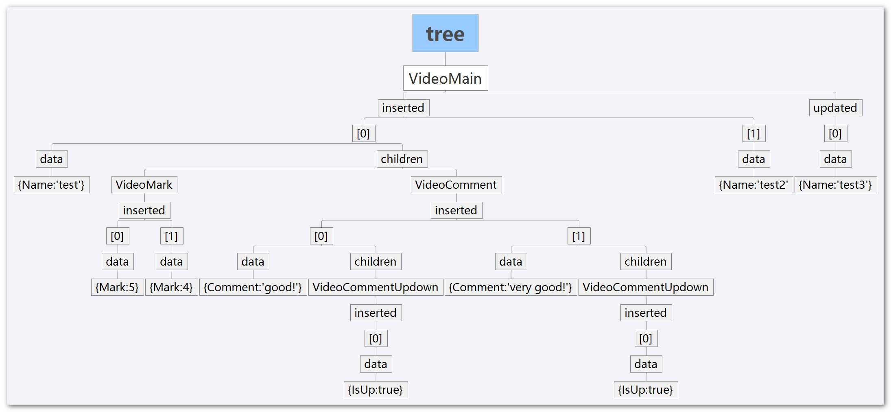Click the inserted node directly below VideoMain
Viewport: 891px width, 412px height.
(x=403, y=108)
